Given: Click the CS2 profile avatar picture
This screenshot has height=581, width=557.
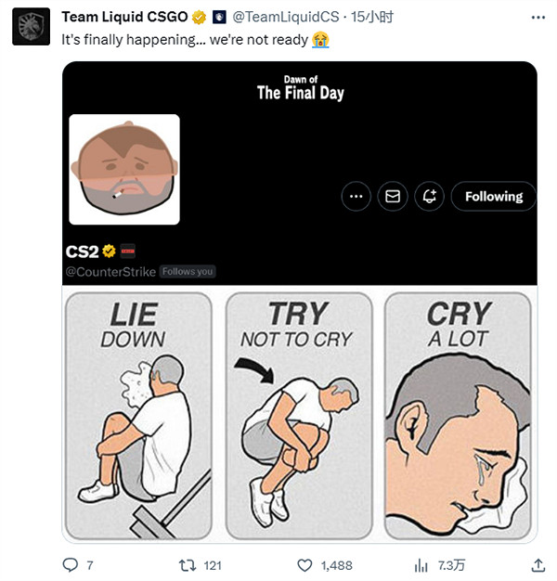Looking at the screenshot, I should (124, 169).
